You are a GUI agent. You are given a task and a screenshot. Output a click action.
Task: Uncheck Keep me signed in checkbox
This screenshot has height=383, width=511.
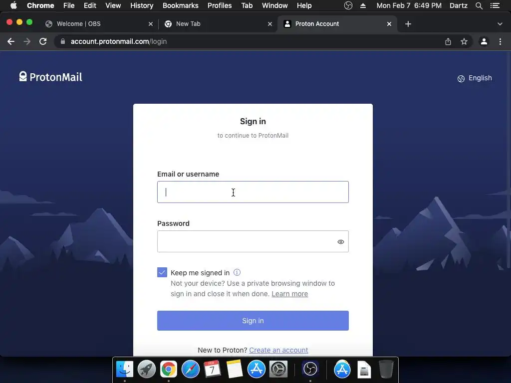162,272
